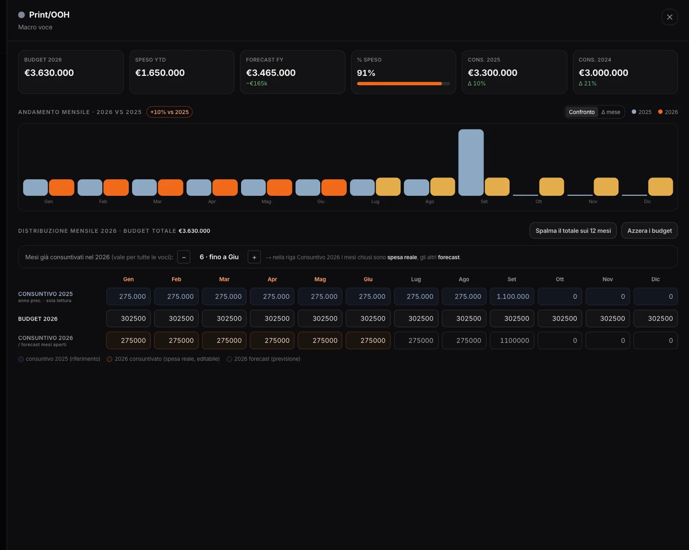Select the yellow Dic 2026 forecast bar
Viewport: 689px width, 550px height.
click(661, 187)
